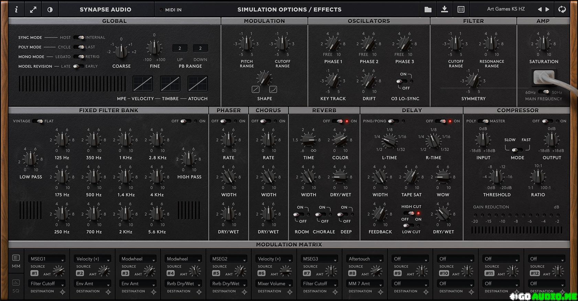This screenshot has height=301, width=578.
Task: Open the Aftertouch source dropdown
Action: click(x=364, y=259)
